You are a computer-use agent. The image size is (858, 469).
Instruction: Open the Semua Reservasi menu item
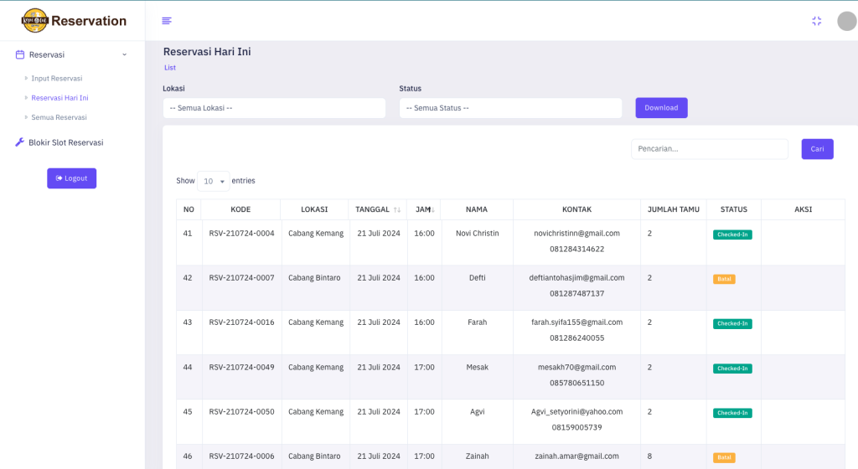pos(59,117)
